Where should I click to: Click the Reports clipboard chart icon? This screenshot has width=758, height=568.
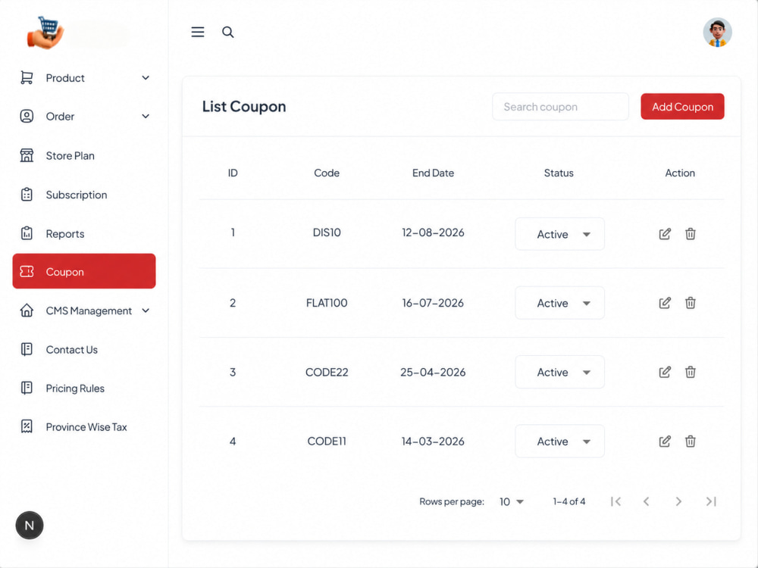(x=27, y=233)
